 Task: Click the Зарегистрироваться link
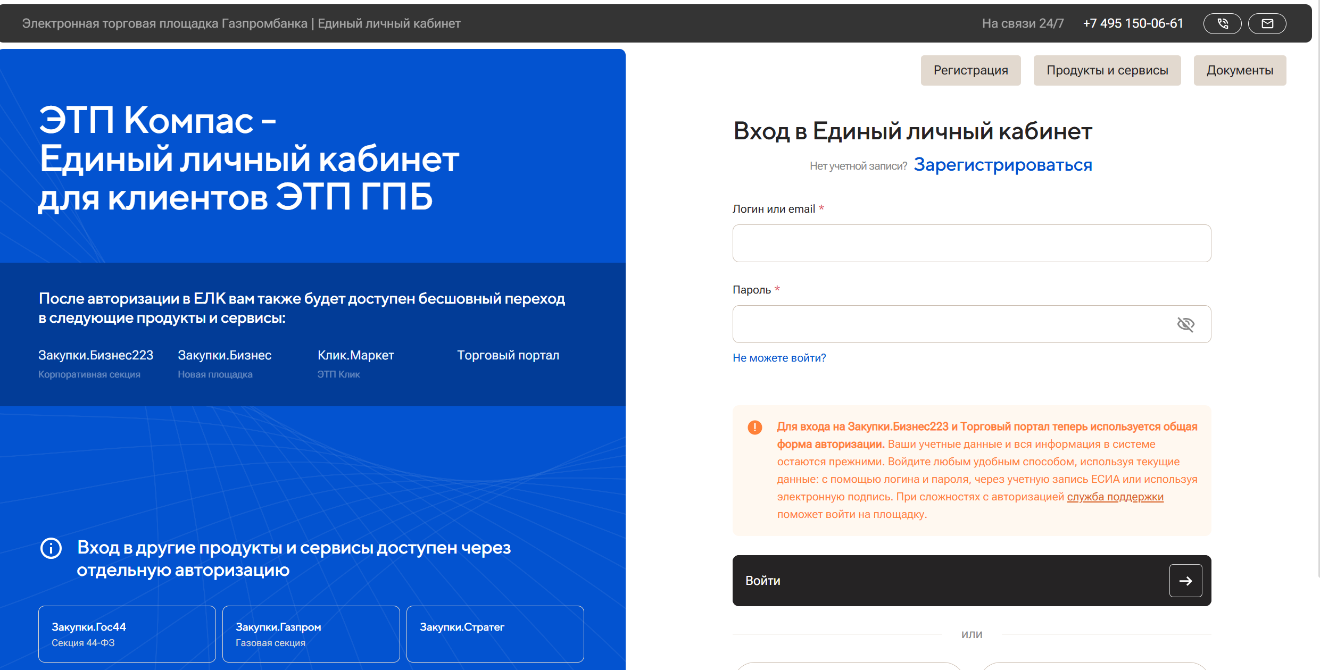pos(1002,165)
